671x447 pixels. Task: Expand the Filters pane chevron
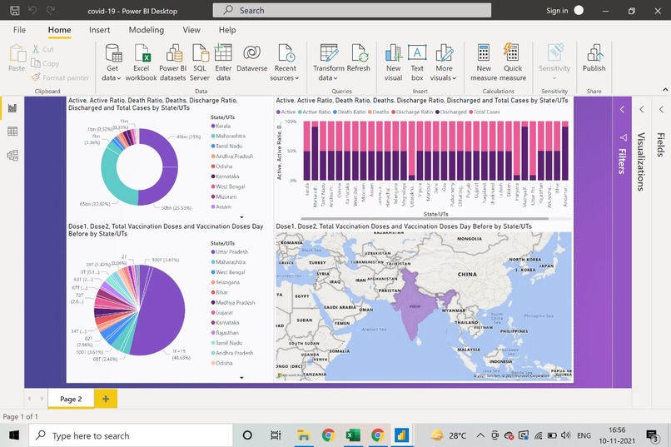622,110
